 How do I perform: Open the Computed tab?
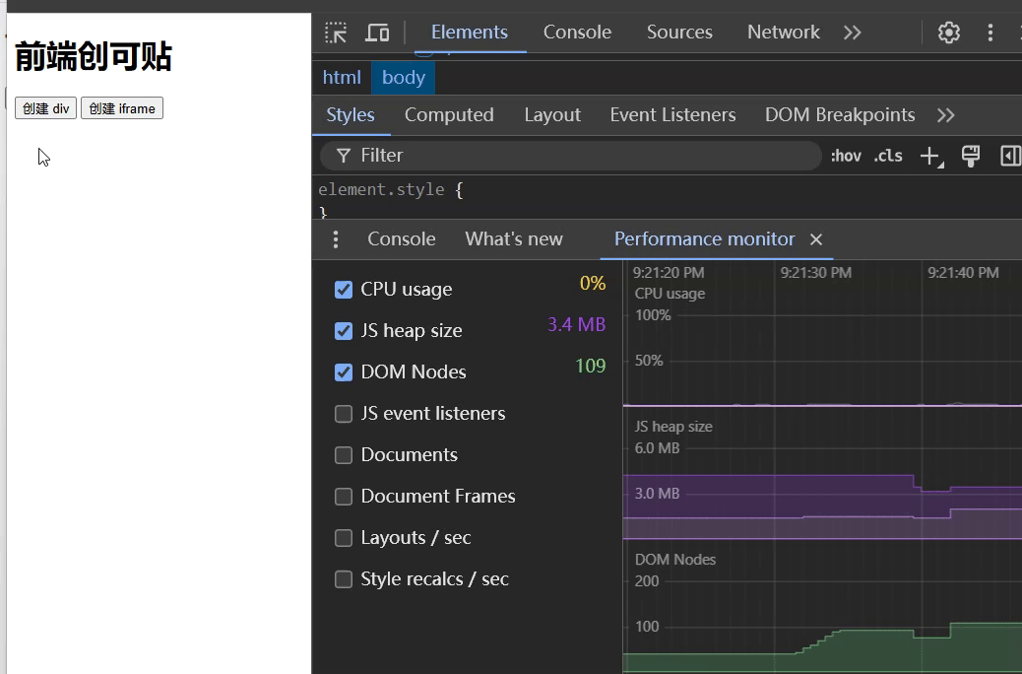[x=449, y=115]
